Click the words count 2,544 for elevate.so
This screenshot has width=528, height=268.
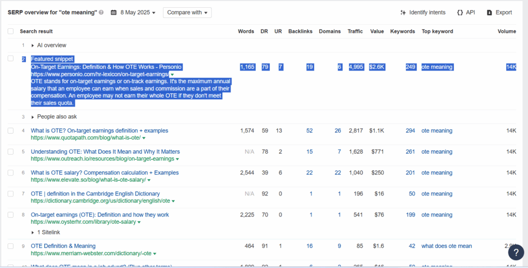(x=247, y=173)
